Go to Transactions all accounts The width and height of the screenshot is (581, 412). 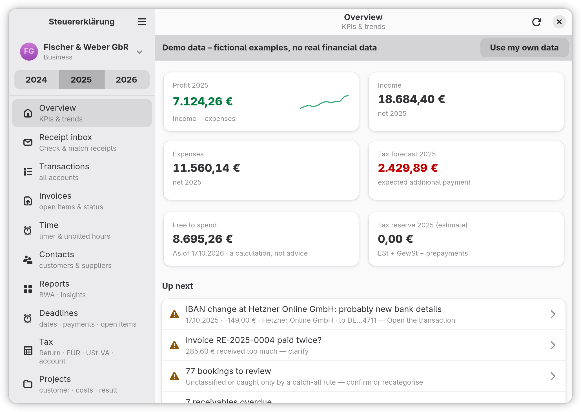82,172
